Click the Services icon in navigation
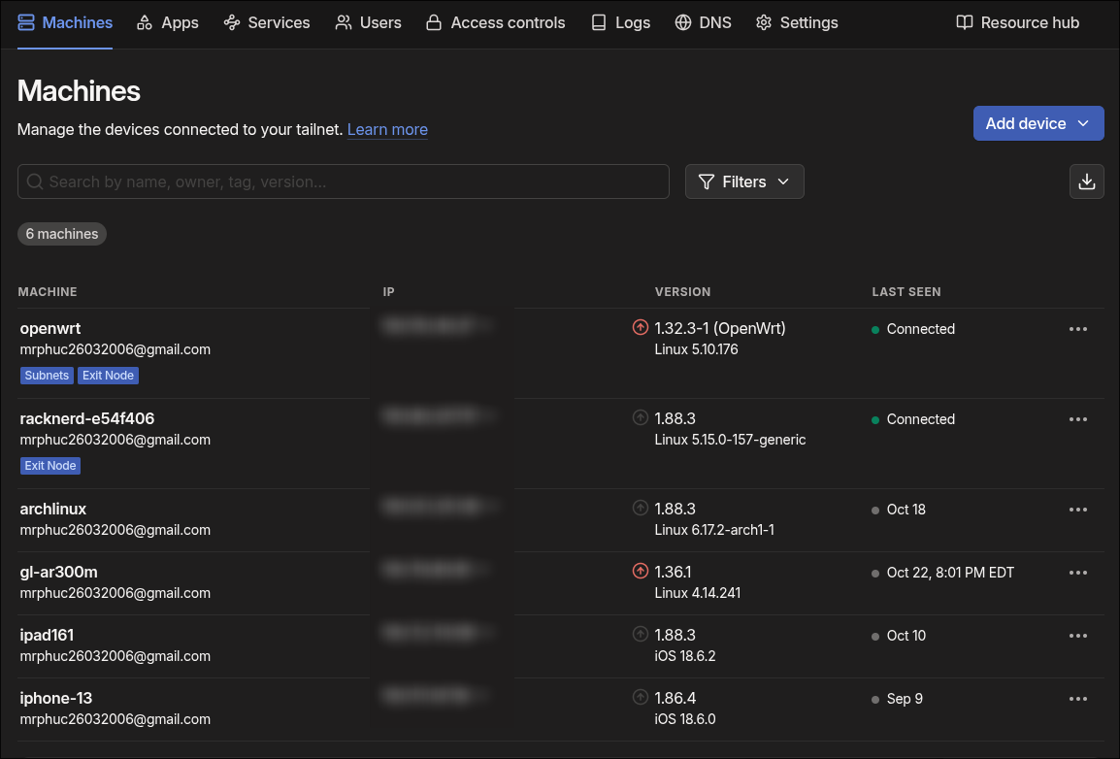 231,23
